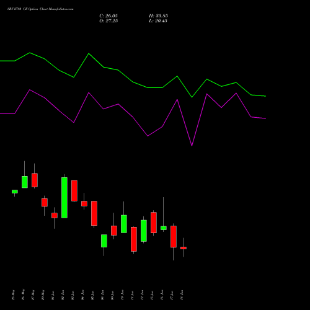The width and height of the screenshot is (310, 310).
Task: Select the 01 Jun date label
Action: coord(53,295)
